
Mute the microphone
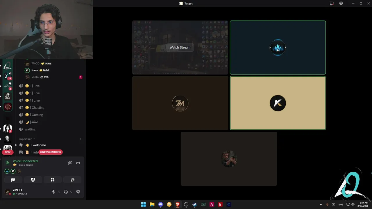[x=53, y=192]
